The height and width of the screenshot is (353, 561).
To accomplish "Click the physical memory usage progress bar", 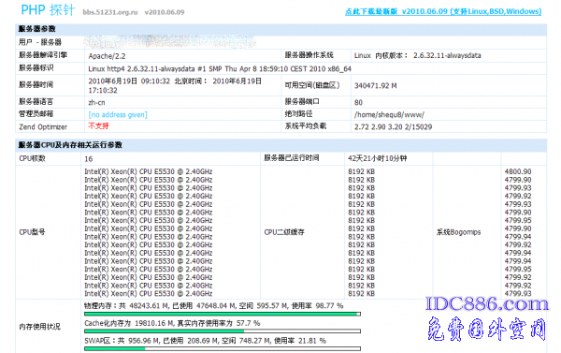I will click(x=223, y=314).
